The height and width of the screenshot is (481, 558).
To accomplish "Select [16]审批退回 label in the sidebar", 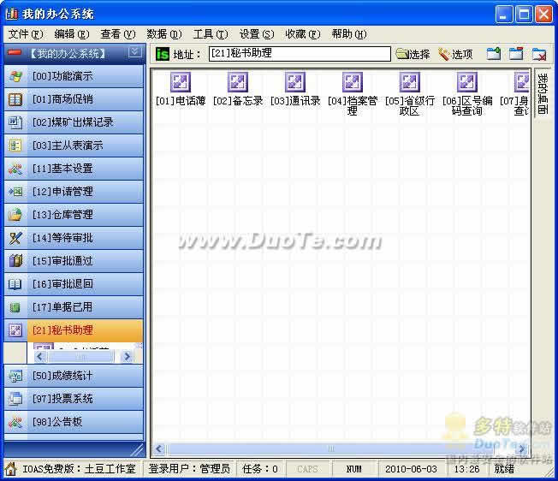I will pos(62,284).
